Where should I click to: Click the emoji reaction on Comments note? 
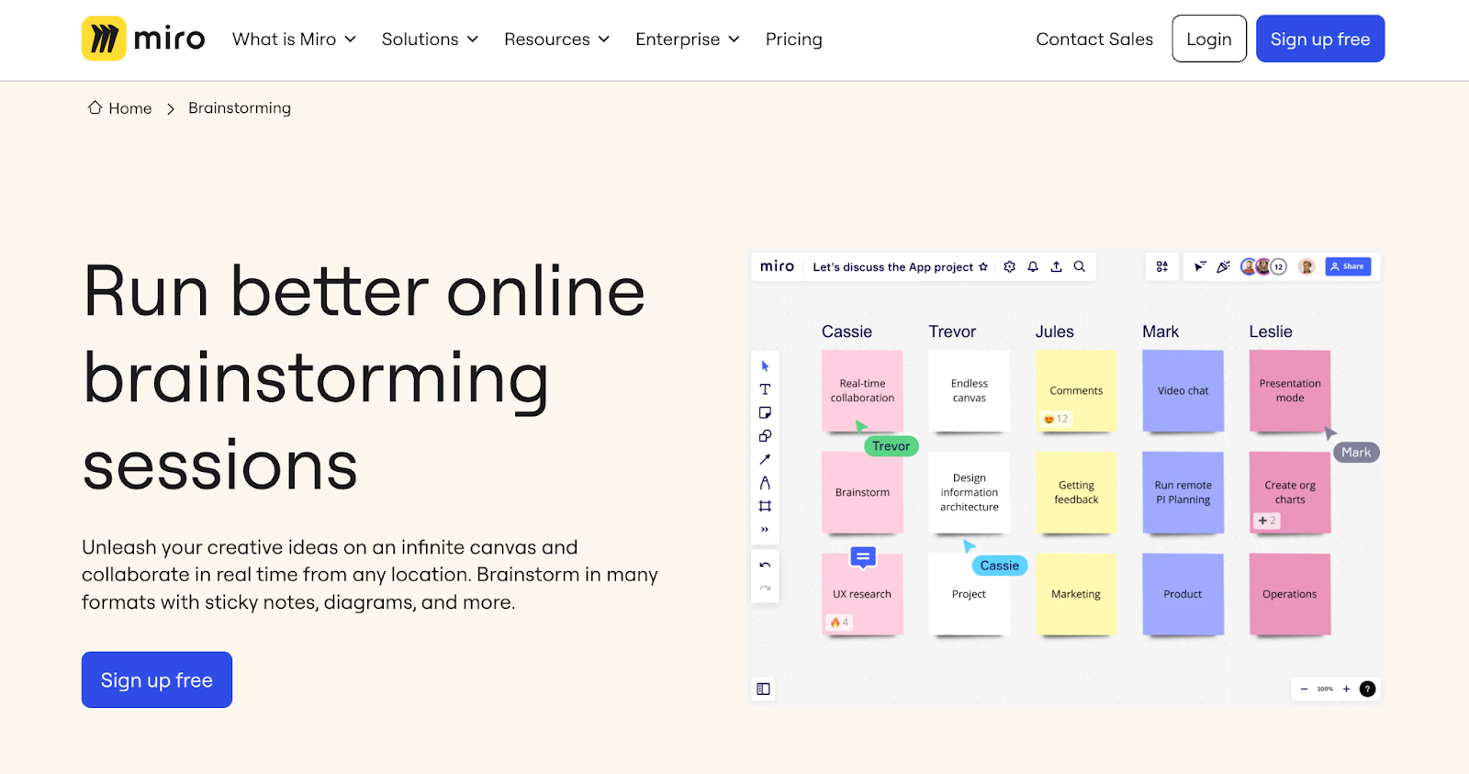[1056, 419]
